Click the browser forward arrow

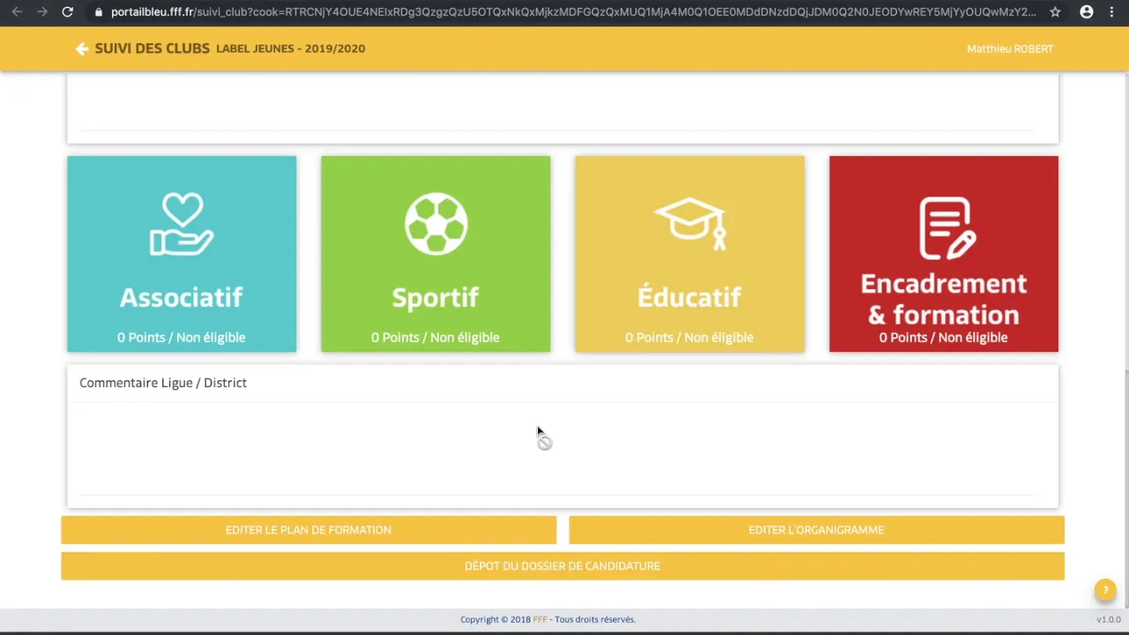coord(41,12)
